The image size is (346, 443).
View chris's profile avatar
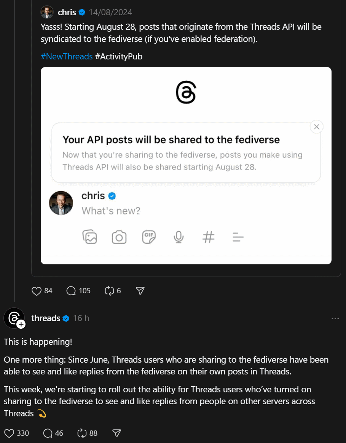pyautogui.click(x=47, y=12)
